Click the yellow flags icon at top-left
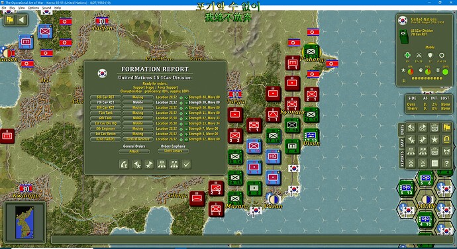The width and height of the screenshot is (457, 249). (10, 20)
